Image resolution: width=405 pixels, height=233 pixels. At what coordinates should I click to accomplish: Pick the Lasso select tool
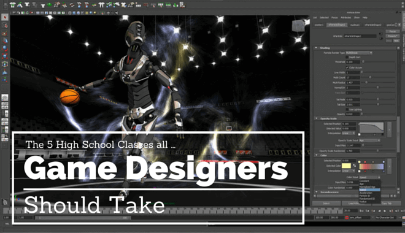5,25
